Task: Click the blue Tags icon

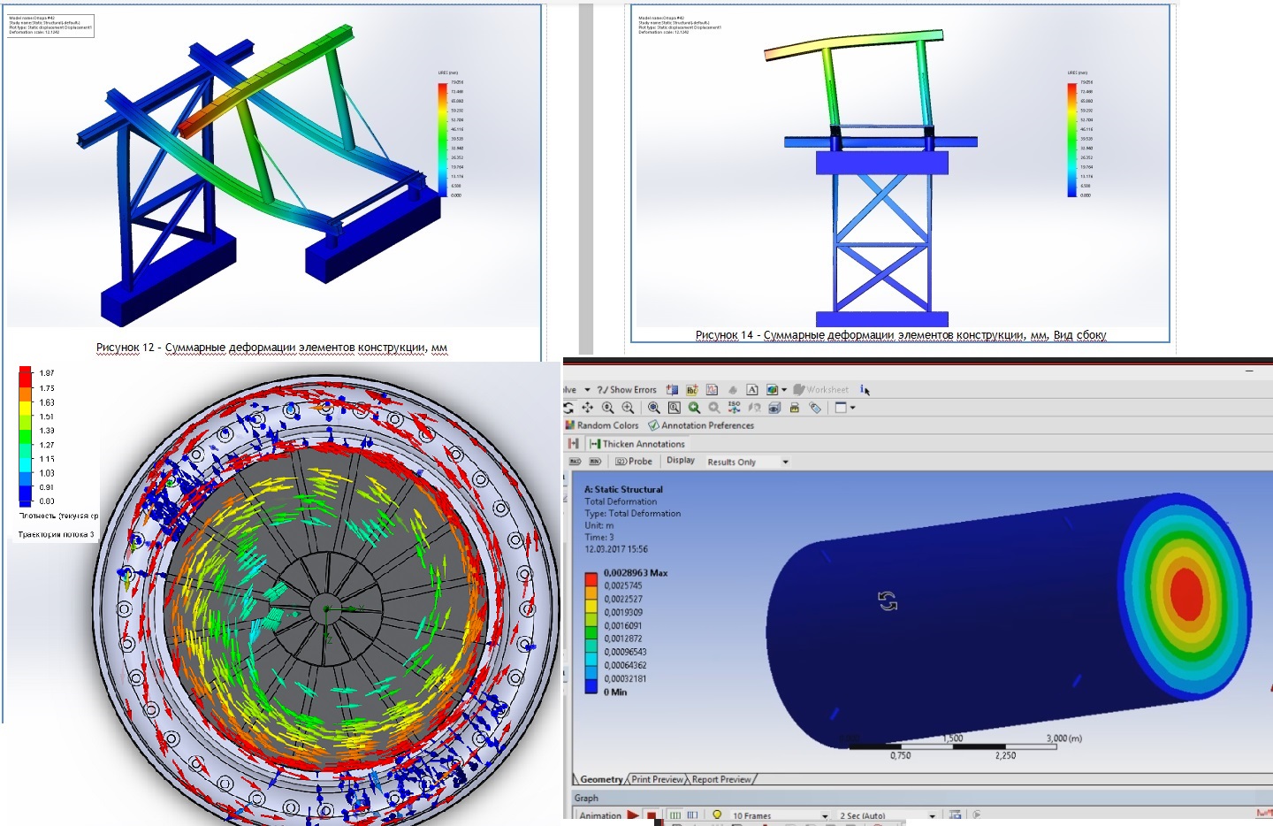Action: tap(815, 408)
